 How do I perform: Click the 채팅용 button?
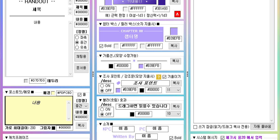coord(81,57)
